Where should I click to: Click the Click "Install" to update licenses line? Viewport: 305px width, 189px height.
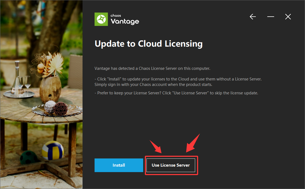pyautogui.click(x=178, y=79)
